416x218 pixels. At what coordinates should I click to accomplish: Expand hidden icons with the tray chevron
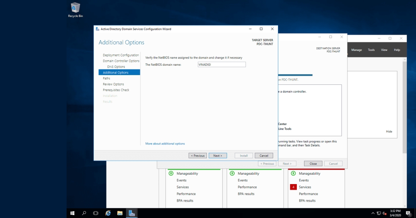click(373, 213)
